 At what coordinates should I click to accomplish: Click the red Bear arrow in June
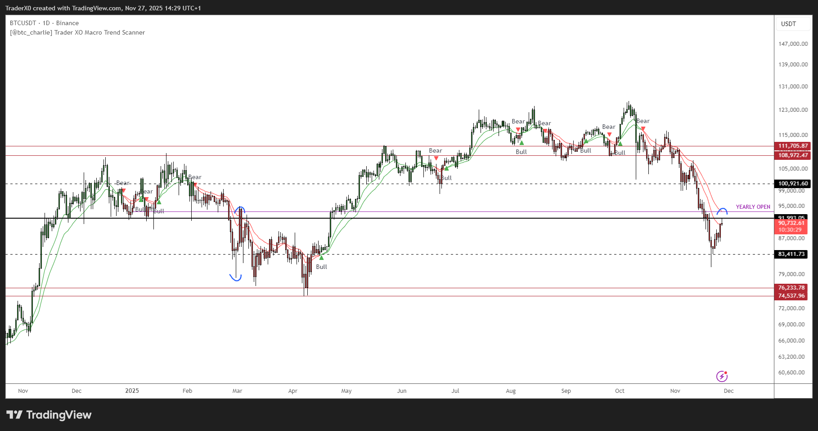pyautogui.click(x=436, y=158)
